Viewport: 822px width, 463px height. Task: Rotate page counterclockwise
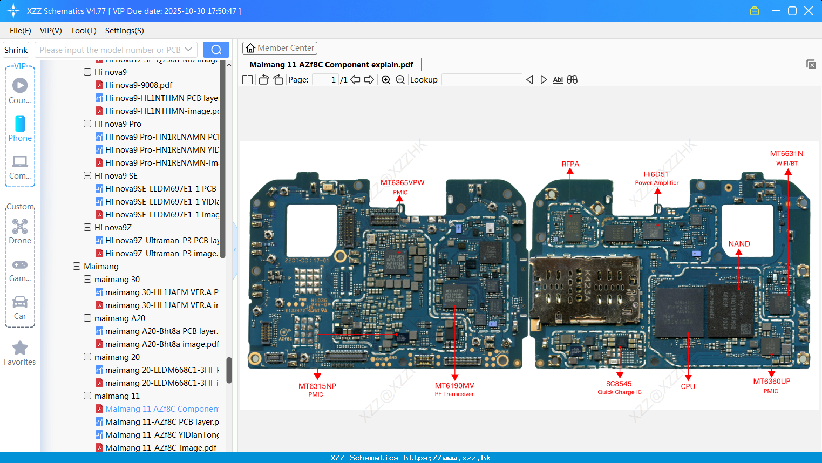263,80
